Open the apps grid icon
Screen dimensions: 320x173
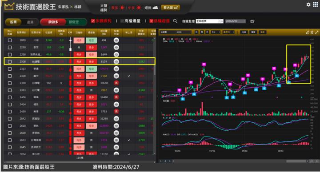point(316,4)
